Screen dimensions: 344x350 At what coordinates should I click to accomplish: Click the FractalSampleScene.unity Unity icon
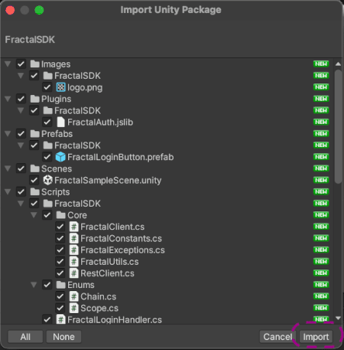tap(47, 180)
